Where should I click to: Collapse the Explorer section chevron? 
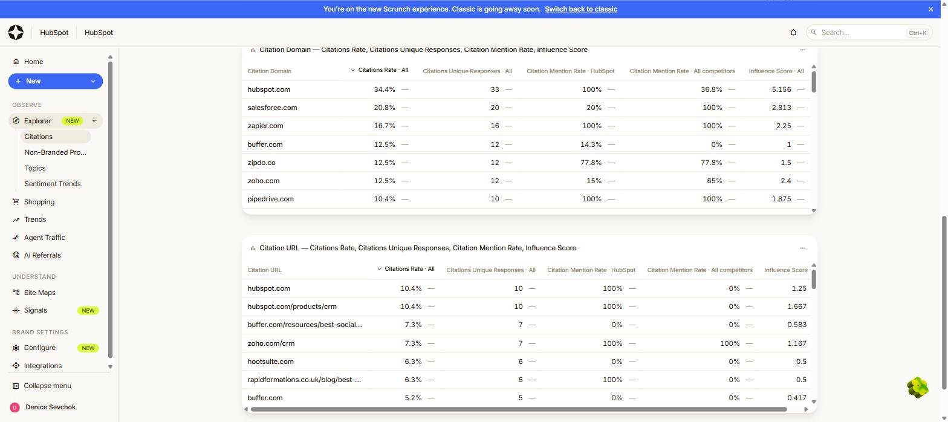94,121
